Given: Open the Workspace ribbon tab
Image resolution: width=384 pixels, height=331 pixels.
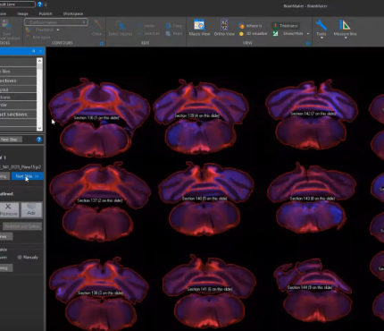Looking at the screenshot, I should pos(73,13).
